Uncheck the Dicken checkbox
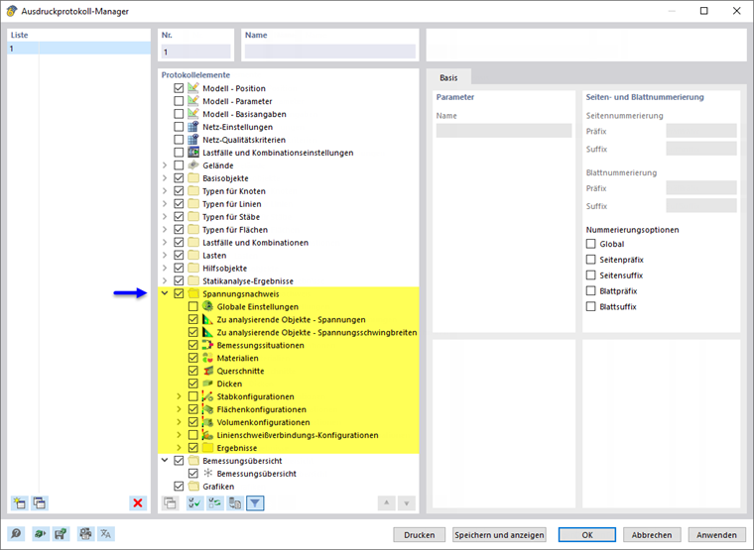The image size is (754, 550). pos(193,384)
